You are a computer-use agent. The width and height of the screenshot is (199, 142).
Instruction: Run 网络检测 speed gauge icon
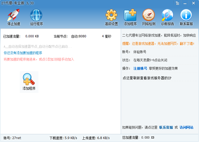click(x=149, y=15)
